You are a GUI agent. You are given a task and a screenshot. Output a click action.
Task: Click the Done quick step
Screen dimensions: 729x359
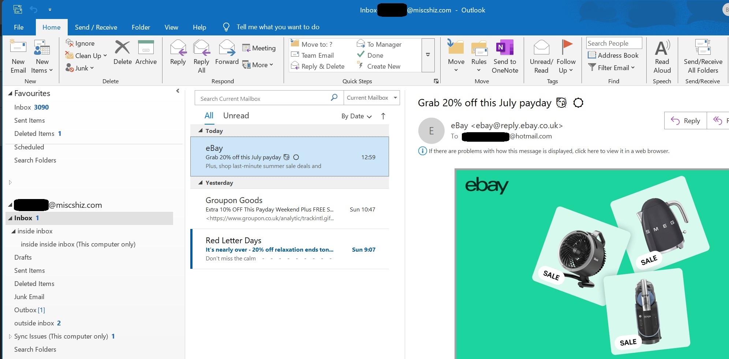tap(370, 55)
